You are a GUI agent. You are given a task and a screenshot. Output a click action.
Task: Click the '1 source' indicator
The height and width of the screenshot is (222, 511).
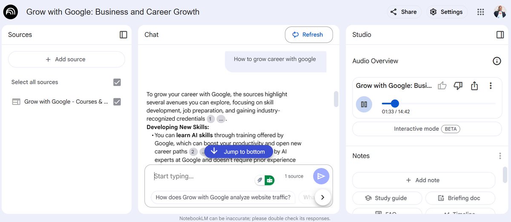[294, 176]
